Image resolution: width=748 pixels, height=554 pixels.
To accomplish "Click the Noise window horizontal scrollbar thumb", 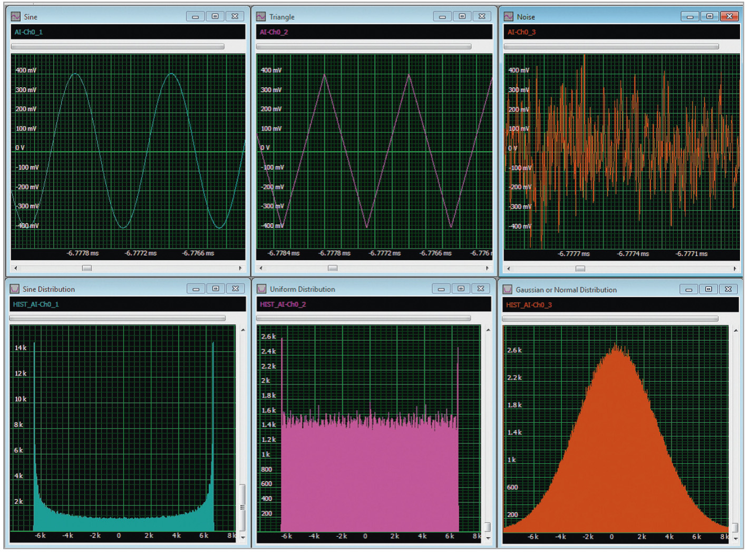I will [x=580, y=269].
